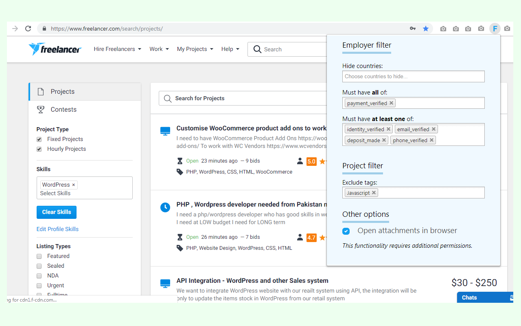Enable Urgent listing type
521x326 pixels.
point(39,286)
